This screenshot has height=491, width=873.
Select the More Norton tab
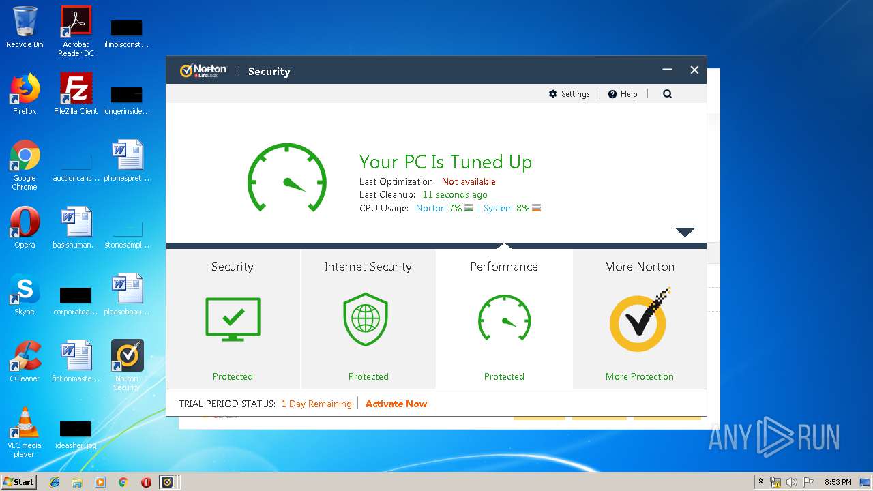pyautogui.click(x=640, y=318)
